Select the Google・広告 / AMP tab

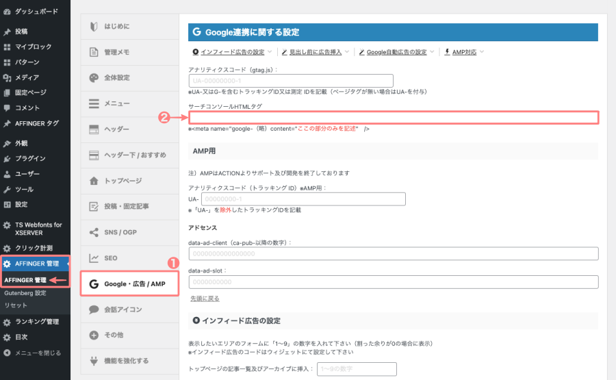[x=129, y=283]
